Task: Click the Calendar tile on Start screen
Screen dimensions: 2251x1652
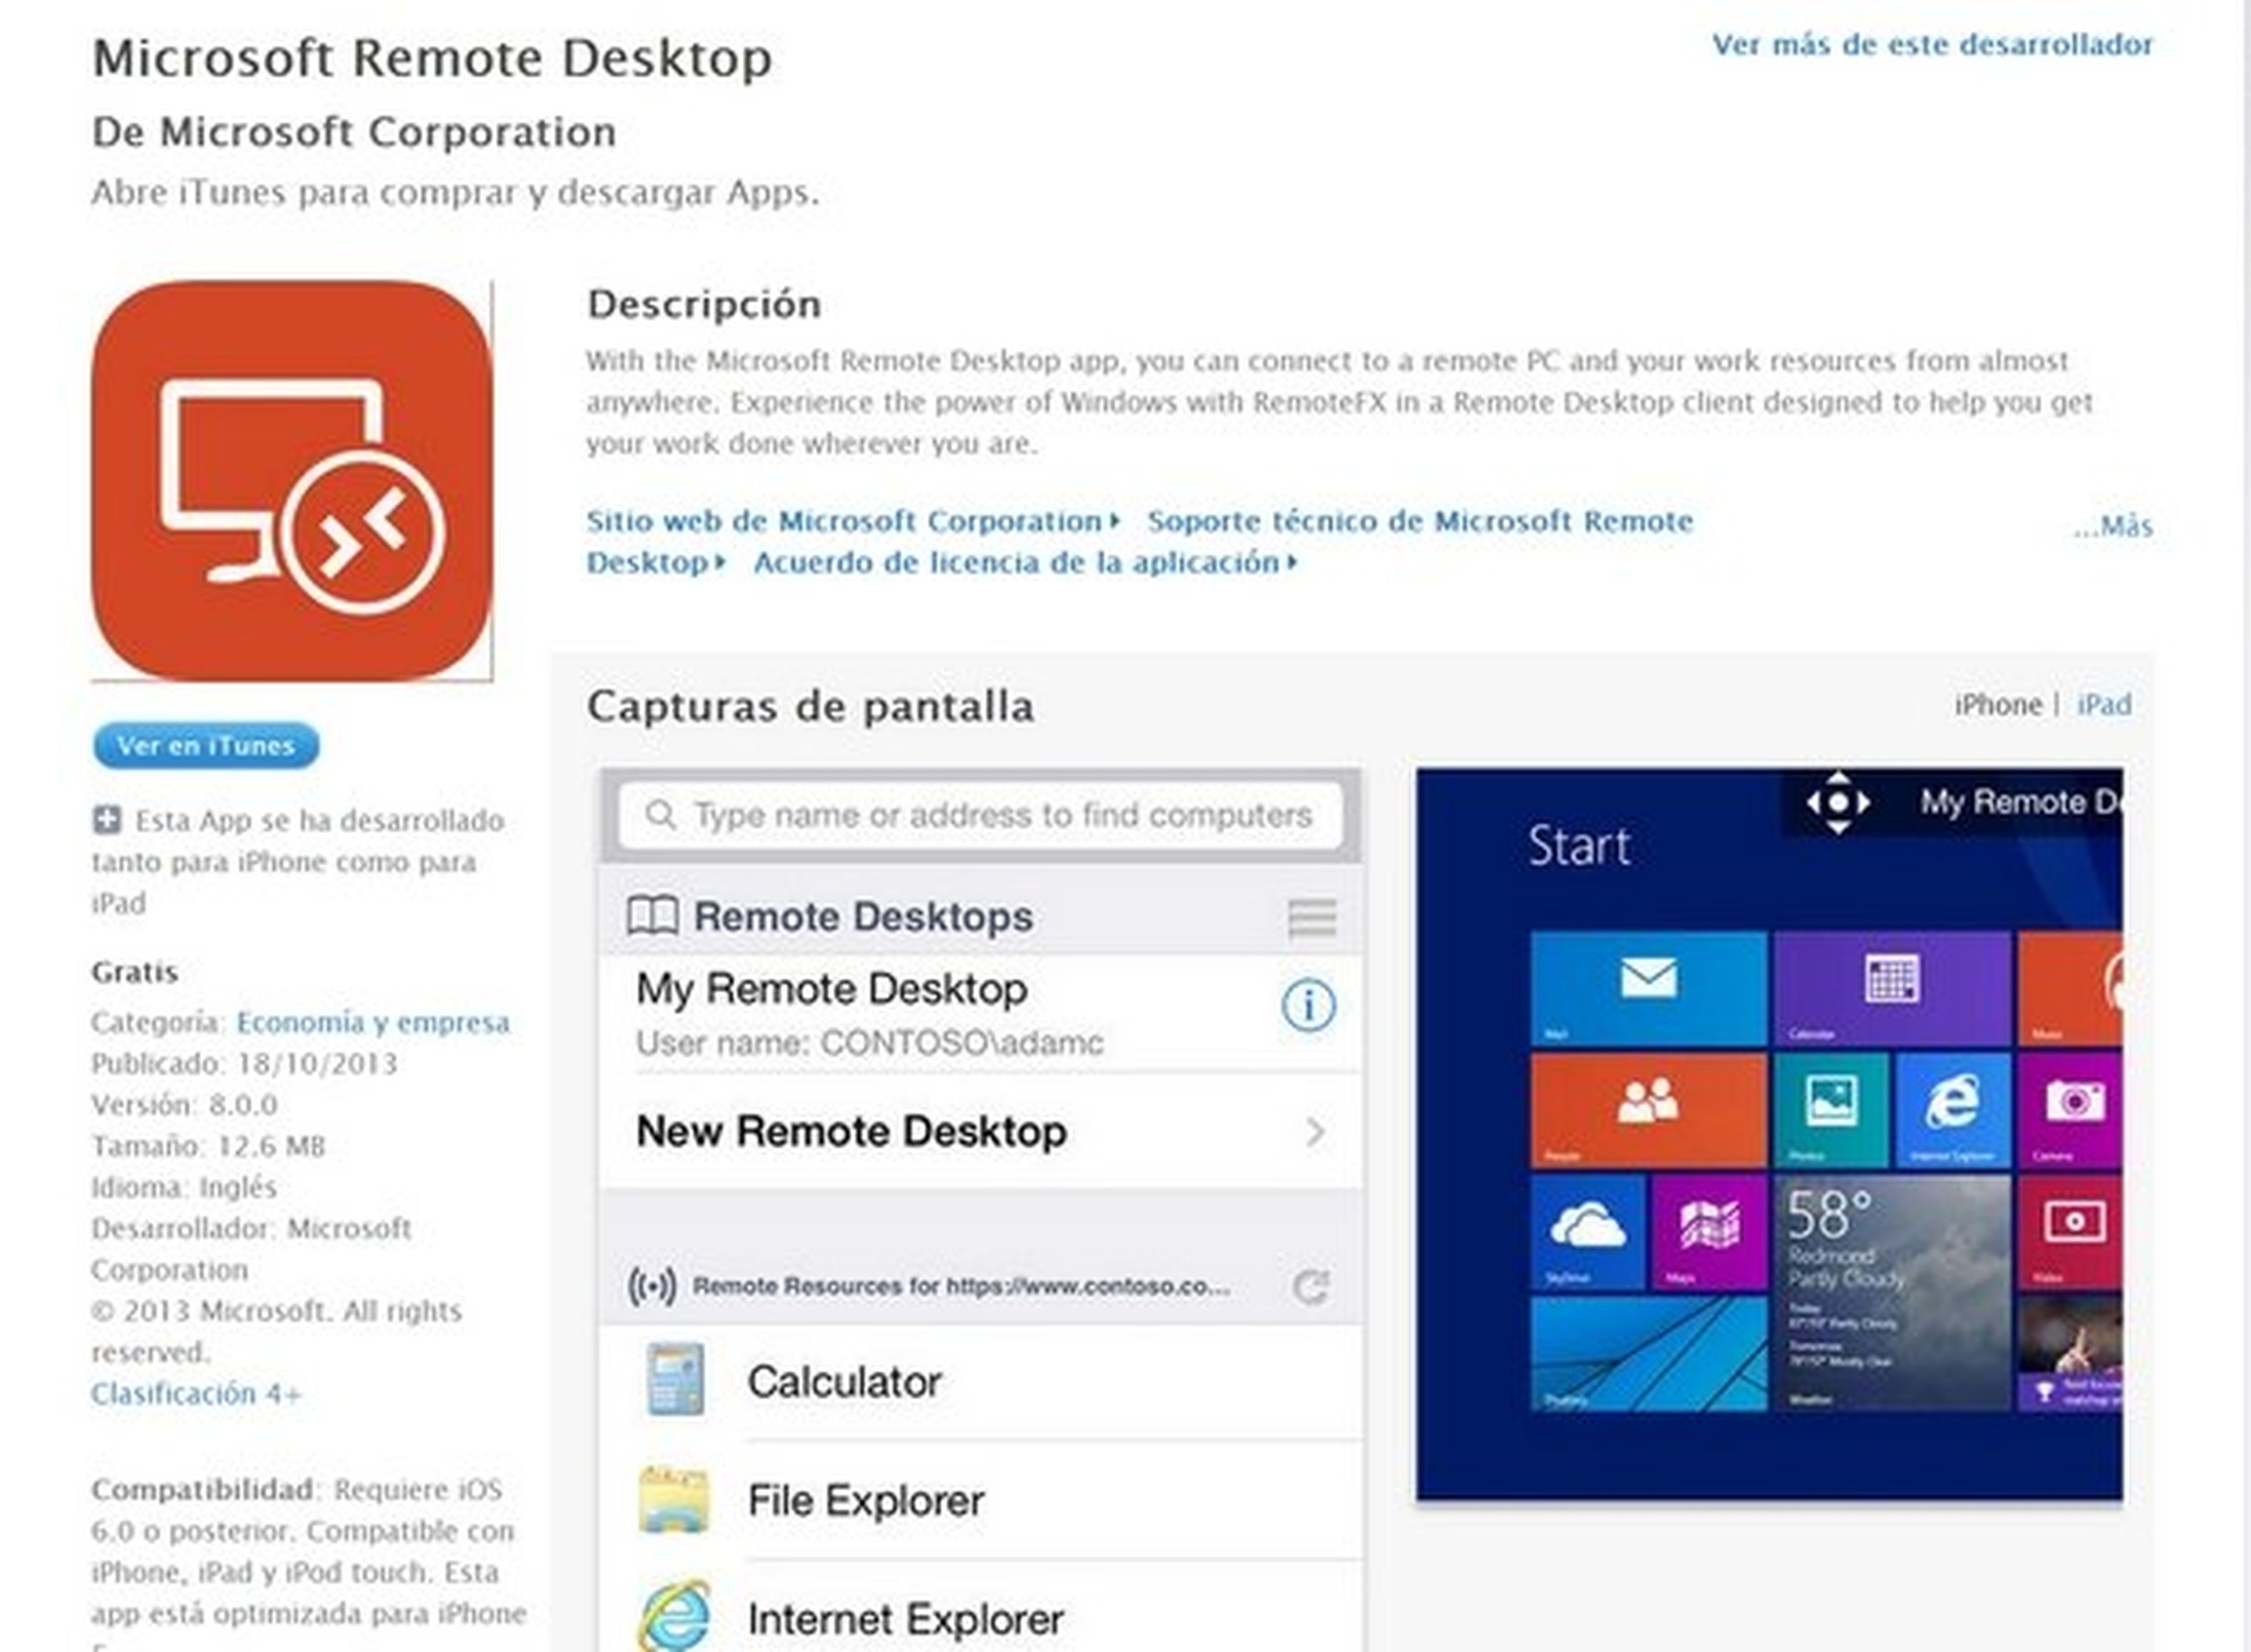Action: [x=1892, y=989]
